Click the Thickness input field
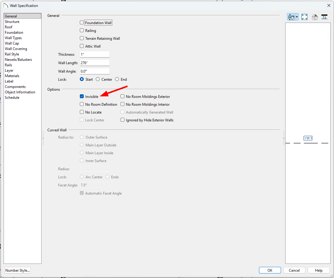This screenshot has width=334, height=278. pos(95,55)
